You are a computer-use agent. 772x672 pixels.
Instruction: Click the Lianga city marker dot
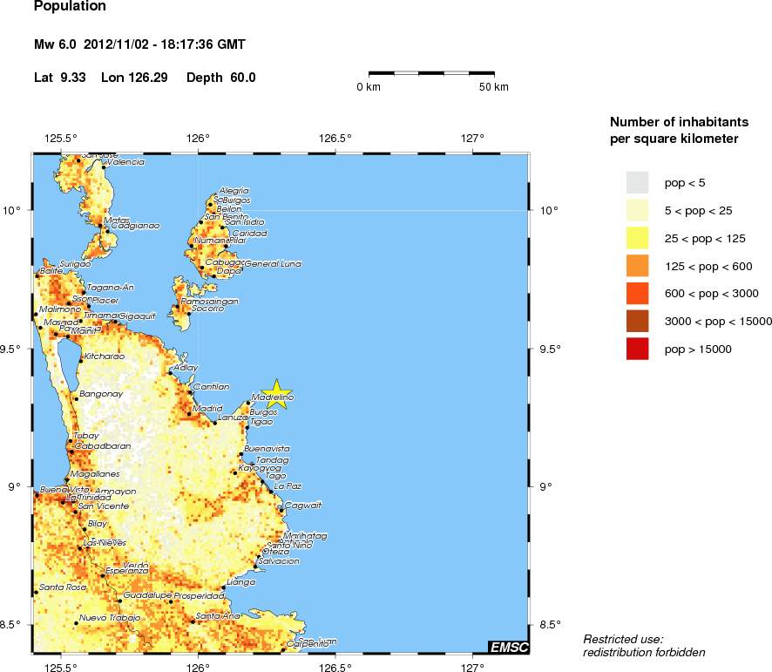tap(223, 587)
